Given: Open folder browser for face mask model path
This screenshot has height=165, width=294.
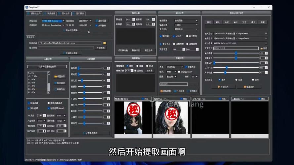Looking at the screenshot, I should pos(105,43).
